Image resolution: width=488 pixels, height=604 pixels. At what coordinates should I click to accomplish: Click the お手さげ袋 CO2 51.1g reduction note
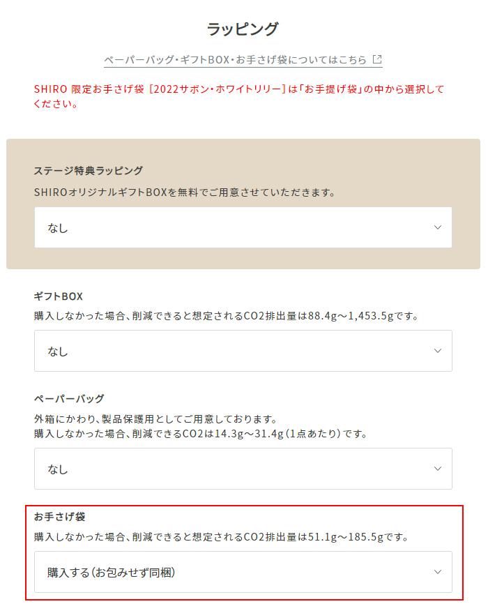pos(220,537)
